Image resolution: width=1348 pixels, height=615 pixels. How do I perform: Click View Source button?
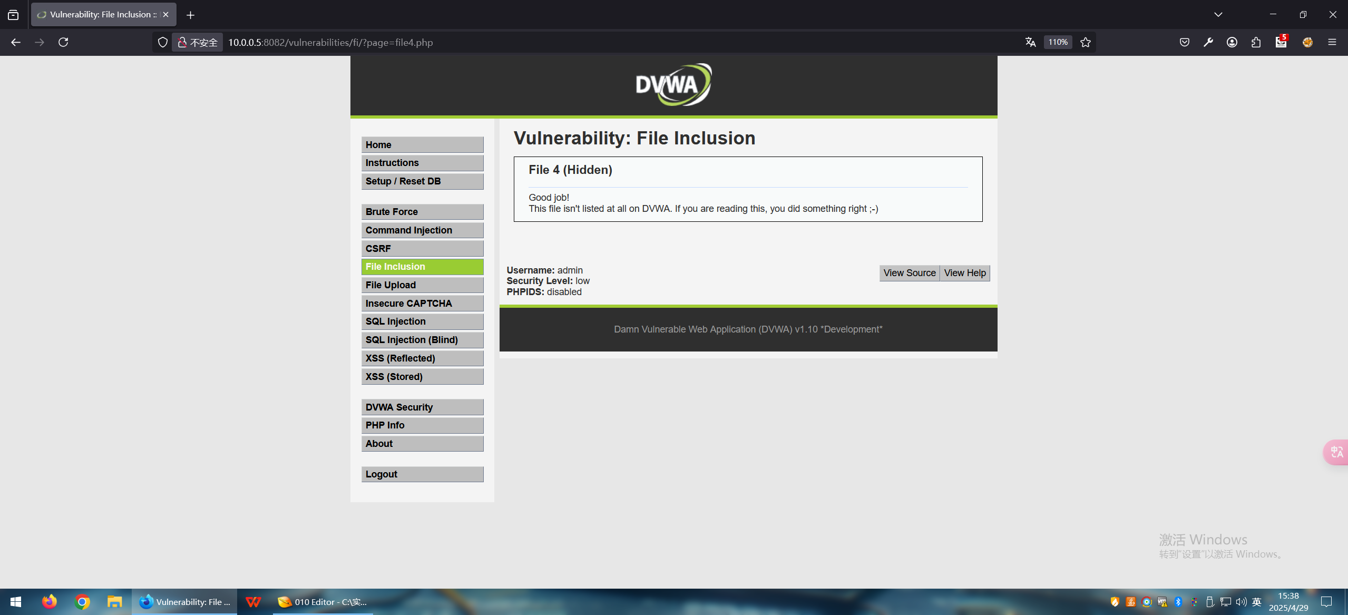tap(909, 273)
